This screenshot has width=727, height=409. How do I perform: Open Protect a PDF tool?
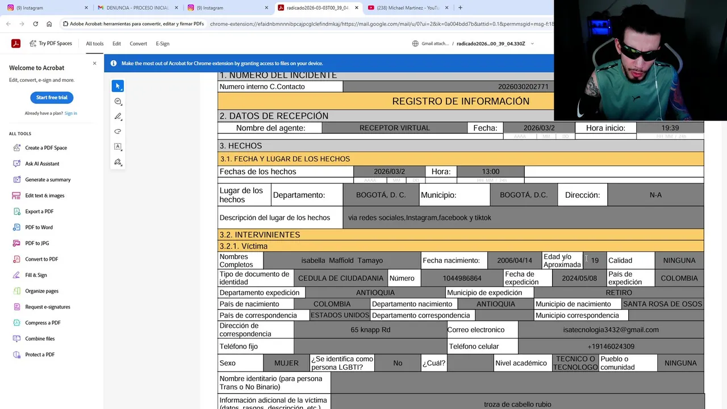tap(40, 354)
